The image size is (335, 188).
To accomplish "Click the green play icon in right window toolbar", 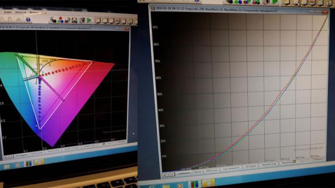I will tap(275, 2).
